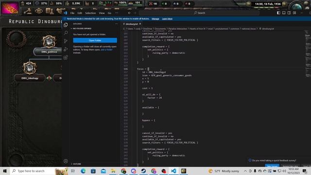
Task: Collapse the No Folder Opened section
Action: pyautogui.click(x=82, y=29)
